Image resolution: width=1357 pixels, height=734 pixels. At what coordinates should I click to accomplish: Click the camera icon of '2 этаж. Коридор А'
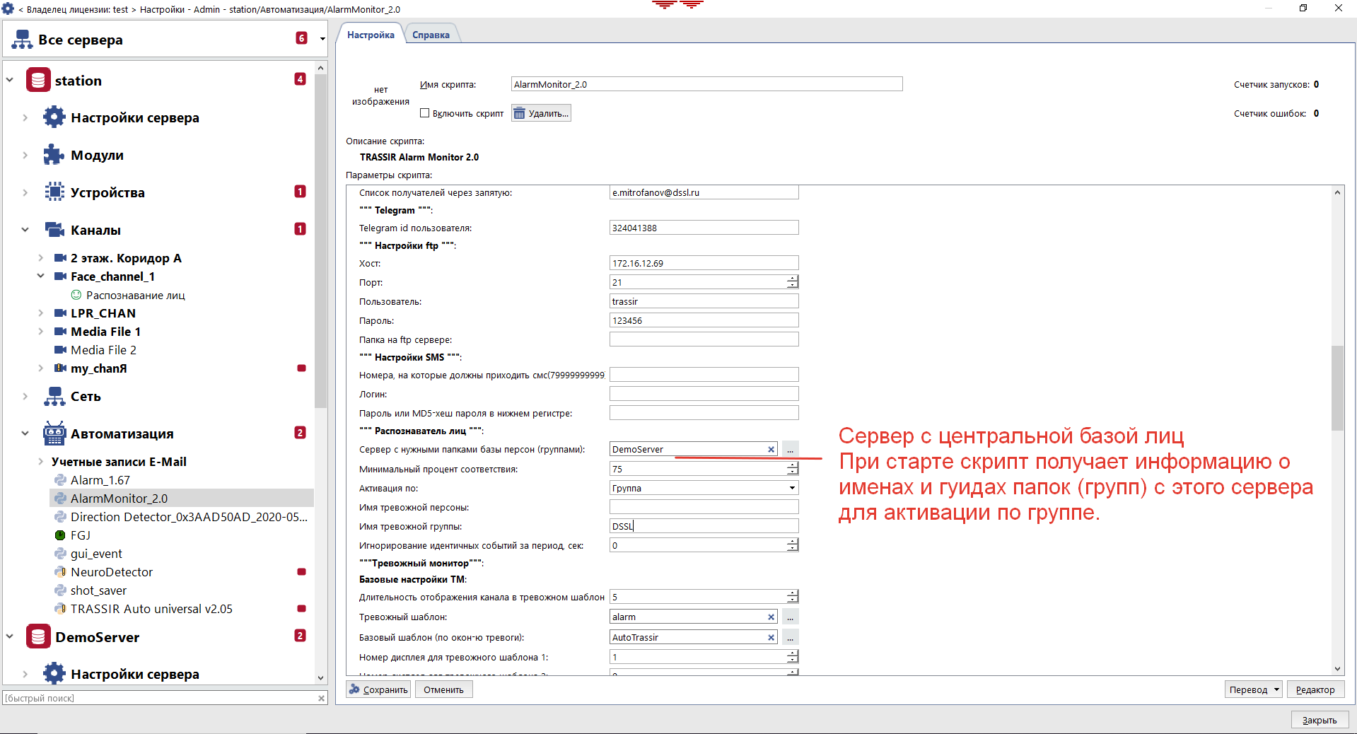tap(60, 258)
